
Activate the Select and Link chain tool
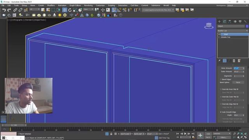(x=15, y=10)
